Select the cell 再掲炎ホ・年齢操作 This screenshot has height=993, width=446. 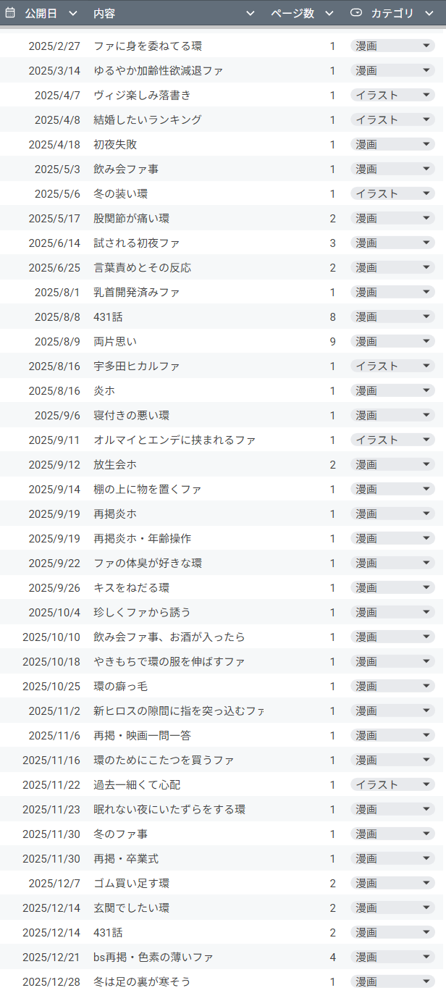(x=142, y=538)
